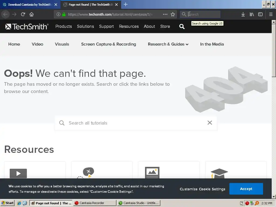Click the scrollbar up arrow
276x207 pixels.
(x=274, y=22)
